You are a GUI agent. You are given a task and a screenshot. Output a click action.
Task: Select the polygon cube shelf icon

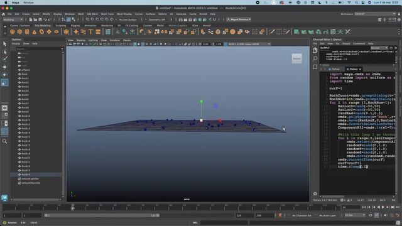click(x=19, y=32)
